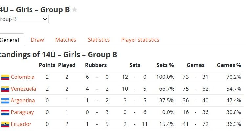Click the Ecuador team link
246x137 pixels.
tap(21, 124)
